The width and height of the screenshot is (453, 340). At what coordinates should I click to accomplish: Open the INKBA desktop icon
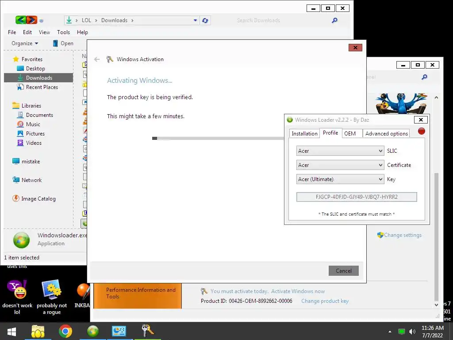pos(82,295)
